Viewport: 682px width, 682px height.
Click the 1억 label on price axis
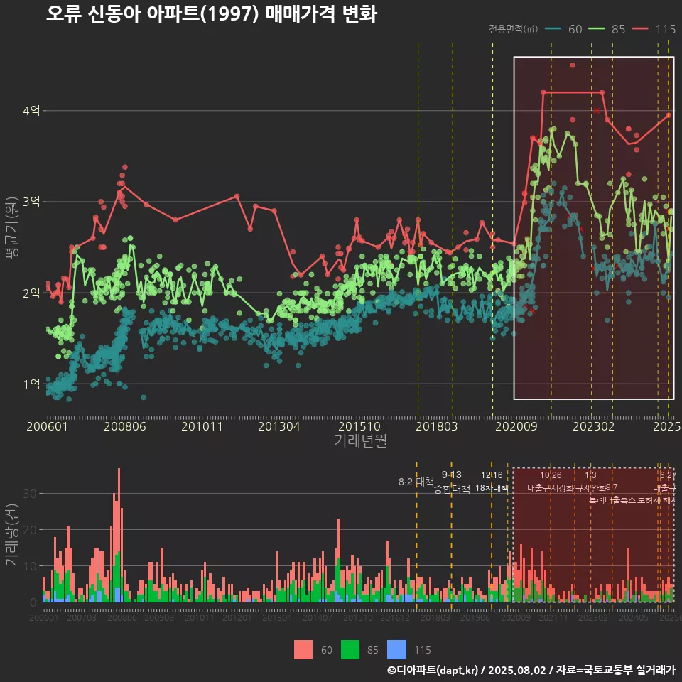pyautogui.click(x=31, y=384)
